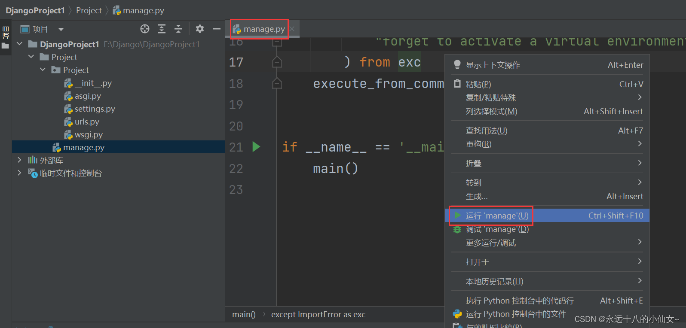Image resolution: width=686 pixels, height=328 pixels.
Task: Open 重构(R) submenu
Action: pyautogui.click(x=547, y=144)
